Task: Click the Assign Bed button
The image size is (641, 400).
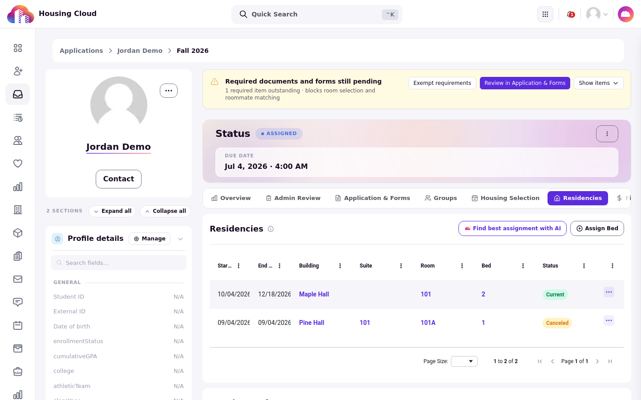Action: 597,228
